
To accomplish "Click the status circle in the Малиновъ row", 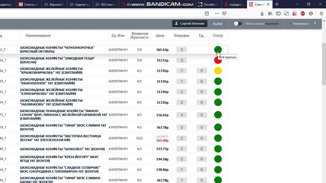I will (x=218, y=102).
